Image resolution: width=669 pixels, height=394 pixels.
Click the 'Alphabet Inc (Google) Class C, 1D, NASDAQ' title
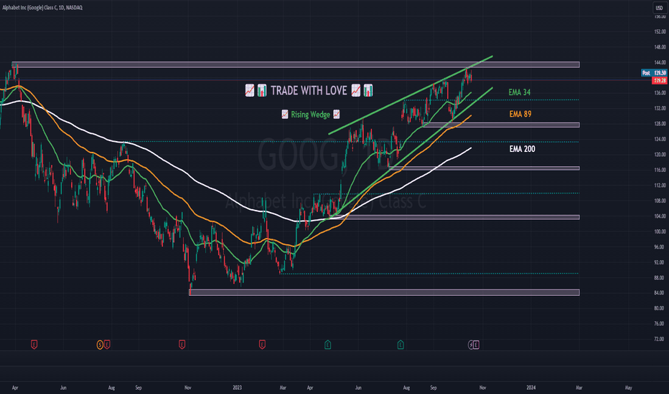pyautogui.click(x=42, y=8)
